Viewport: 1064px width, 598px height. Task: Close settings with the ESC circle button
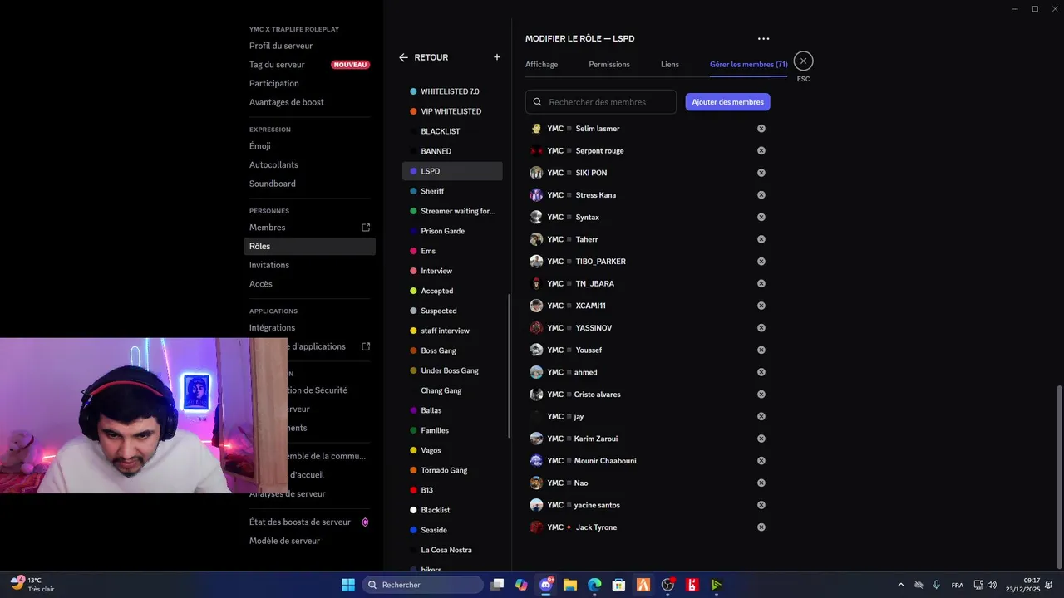[x=803, y=61]
